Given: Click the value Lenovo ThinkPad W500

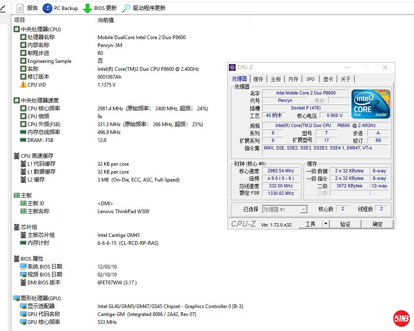Looking at the screenshot, I should pos(123,211).
